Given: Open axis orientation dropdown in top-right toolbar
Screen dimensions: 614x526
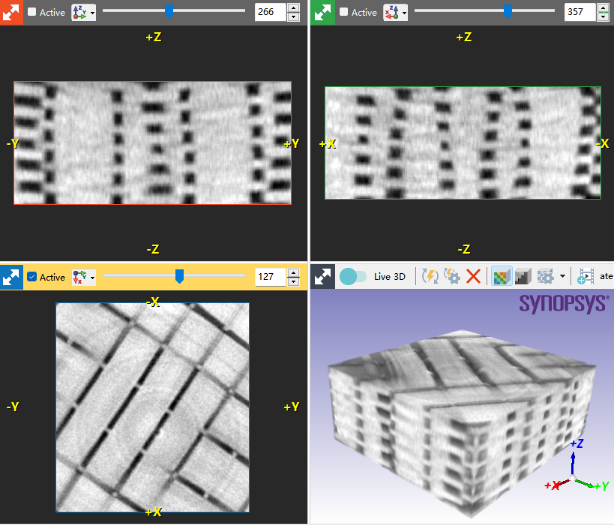Looking at the screenshot, I should point(392,12).
